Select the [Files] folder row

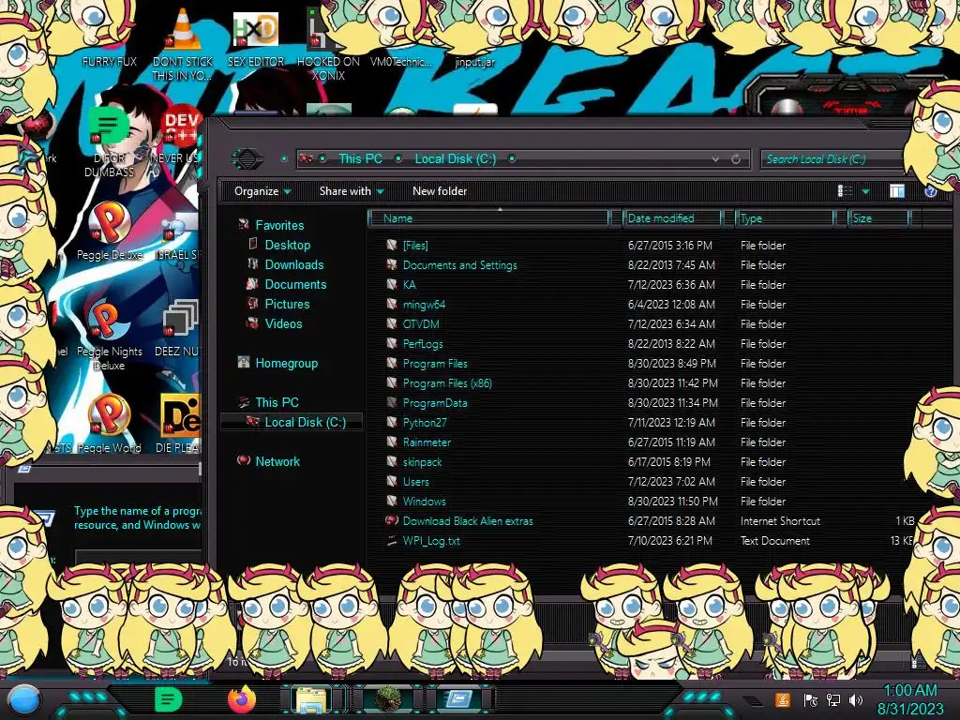[x=649, y=246]
